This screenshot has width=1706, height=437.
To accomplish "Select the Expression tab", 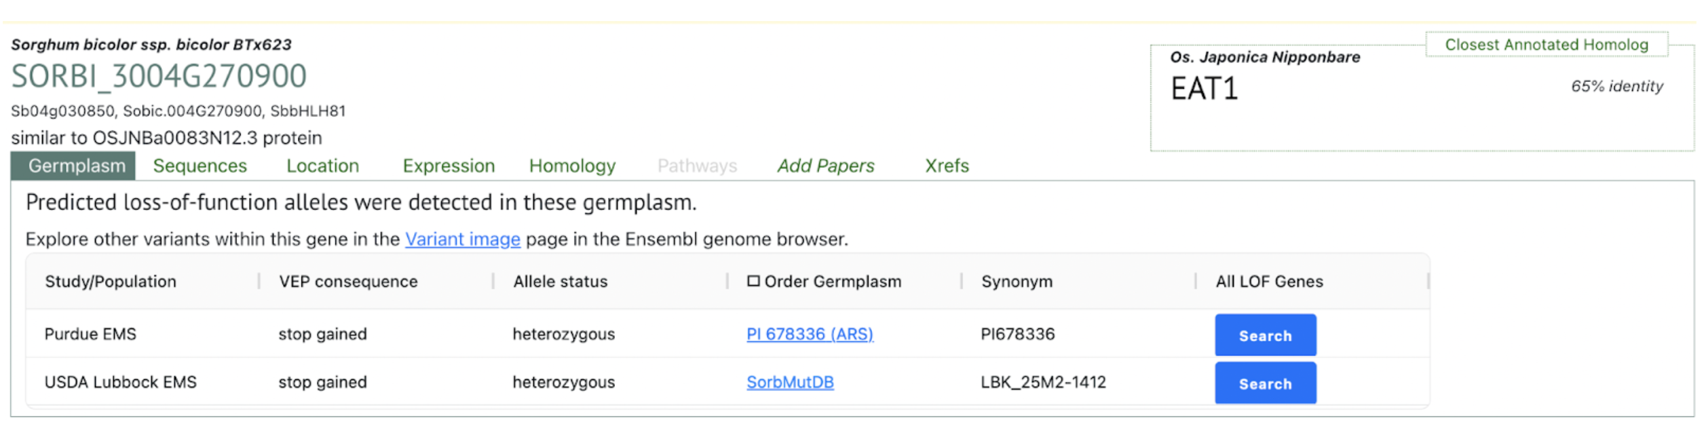I will [449, 166].
